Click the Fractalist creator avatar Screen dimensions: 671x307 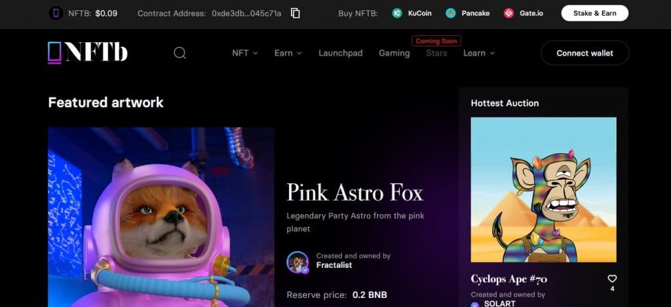coord(297,262)
